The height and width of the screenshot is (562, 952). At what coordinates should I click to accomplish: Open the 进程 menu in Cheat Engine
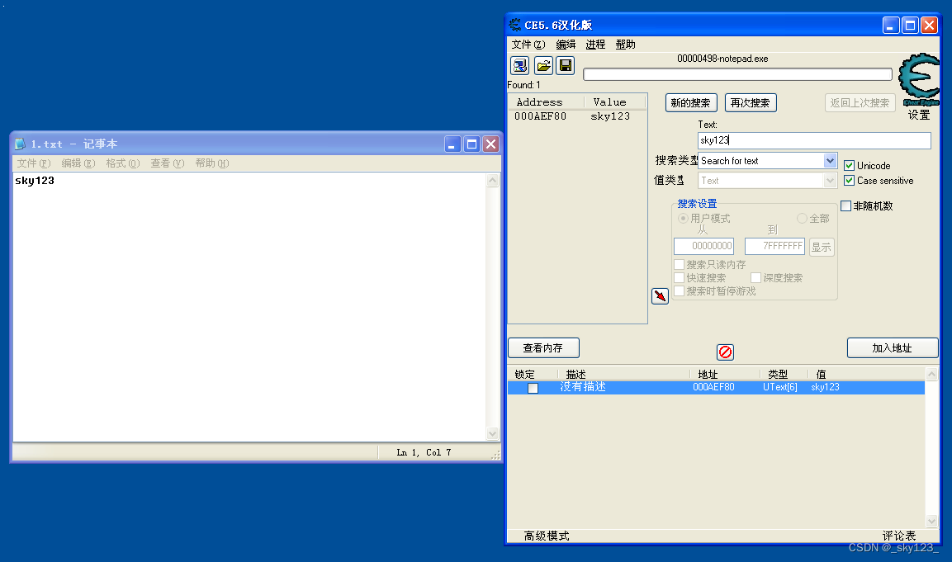(595, 45)
